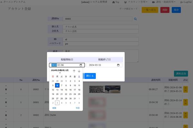The height and width of the screenshot is (128, 193).
Task: Click the 閉じる button in dialog
Action: tap(90, 76)
